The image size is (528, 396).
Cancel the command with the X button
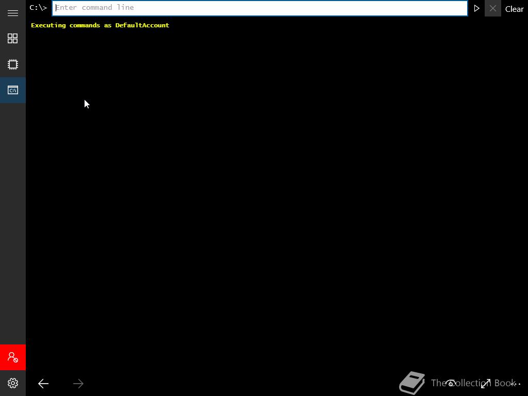tap(492, 8)
